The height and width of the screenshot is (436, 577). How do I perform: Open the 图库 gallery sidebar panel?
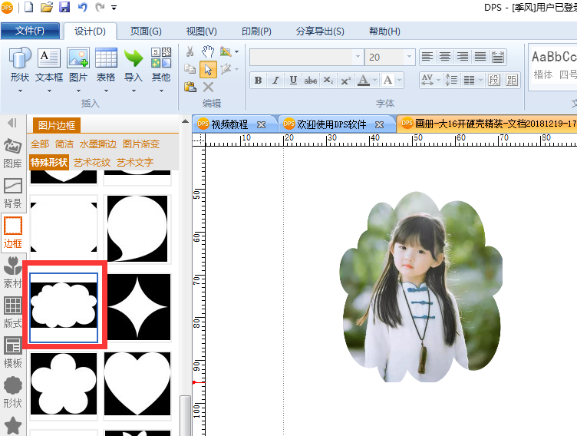[13, 154]
